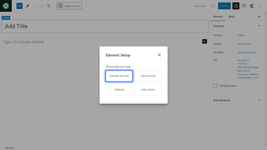Image resolution: width=267 pixels, height=150 pixels.
Task: Open the Design Library button
Action: pos(69,6)
